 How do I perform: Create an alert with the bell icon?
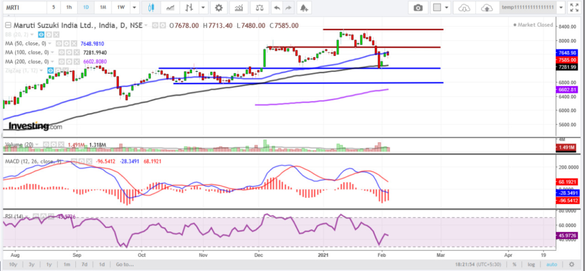point(304,7)
